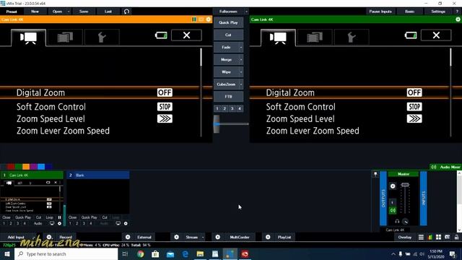The image size is (462, 260).
Task: Click the FTB fade-to-black button
Action: pos(228,96)
